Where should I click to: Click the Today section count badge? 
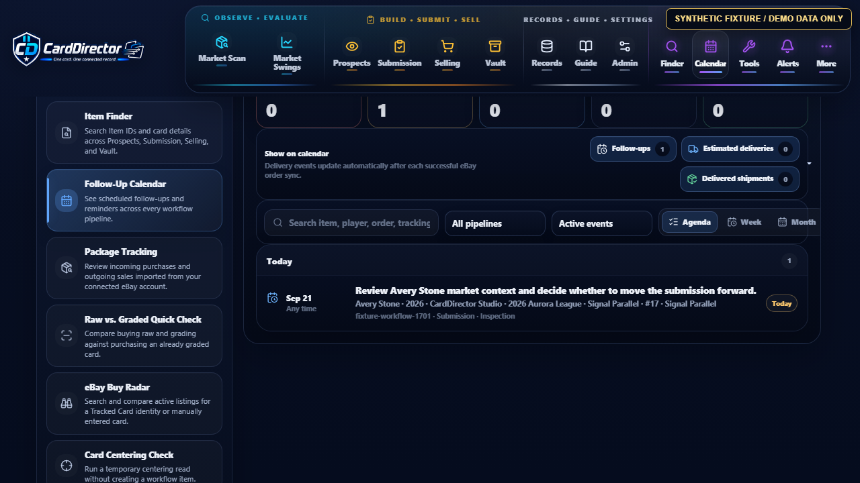point(789,261)
